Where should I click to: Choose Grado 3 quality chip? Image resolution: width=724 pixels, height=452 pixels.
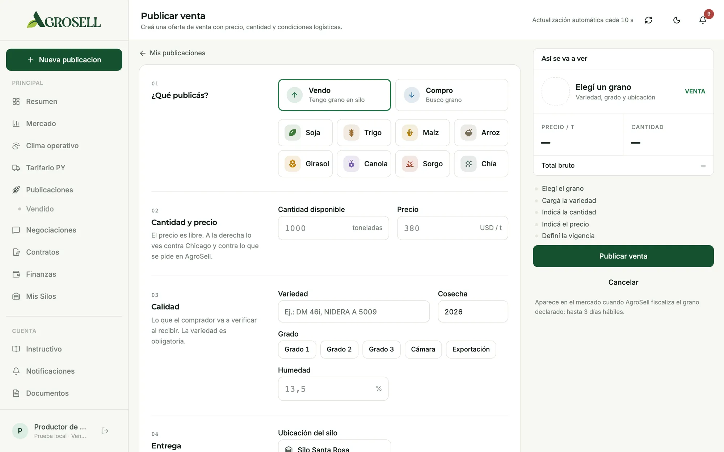pyautogui.click(x=381, y=349)
